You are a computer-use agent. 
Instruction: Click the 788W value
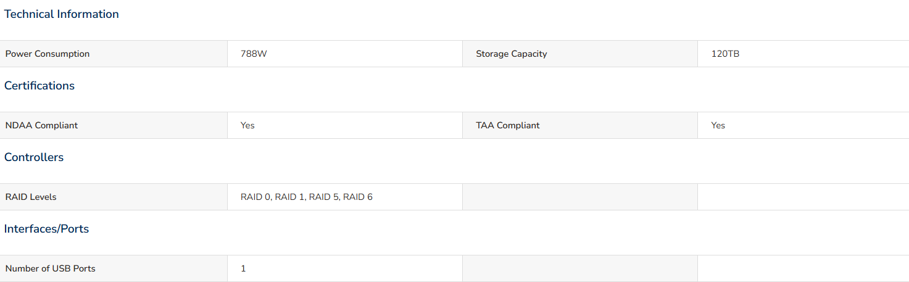click(254, 54)
